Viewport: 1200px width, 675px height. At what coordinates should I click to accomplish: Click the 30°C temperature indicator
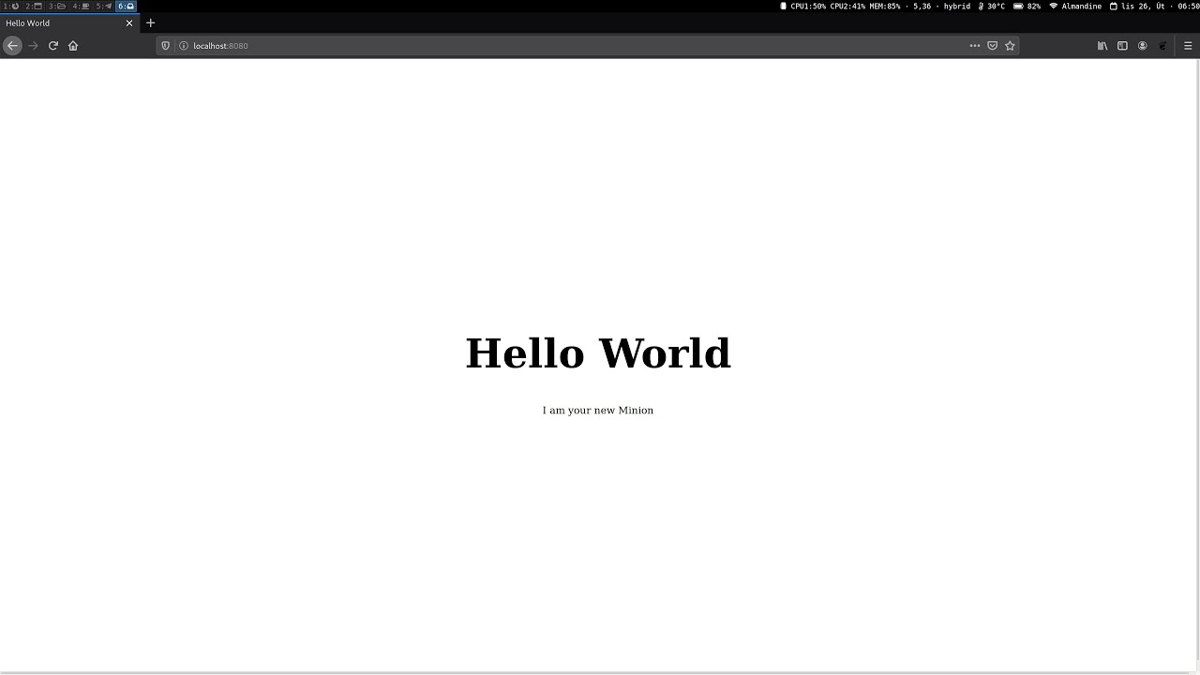tap(991, 6)
